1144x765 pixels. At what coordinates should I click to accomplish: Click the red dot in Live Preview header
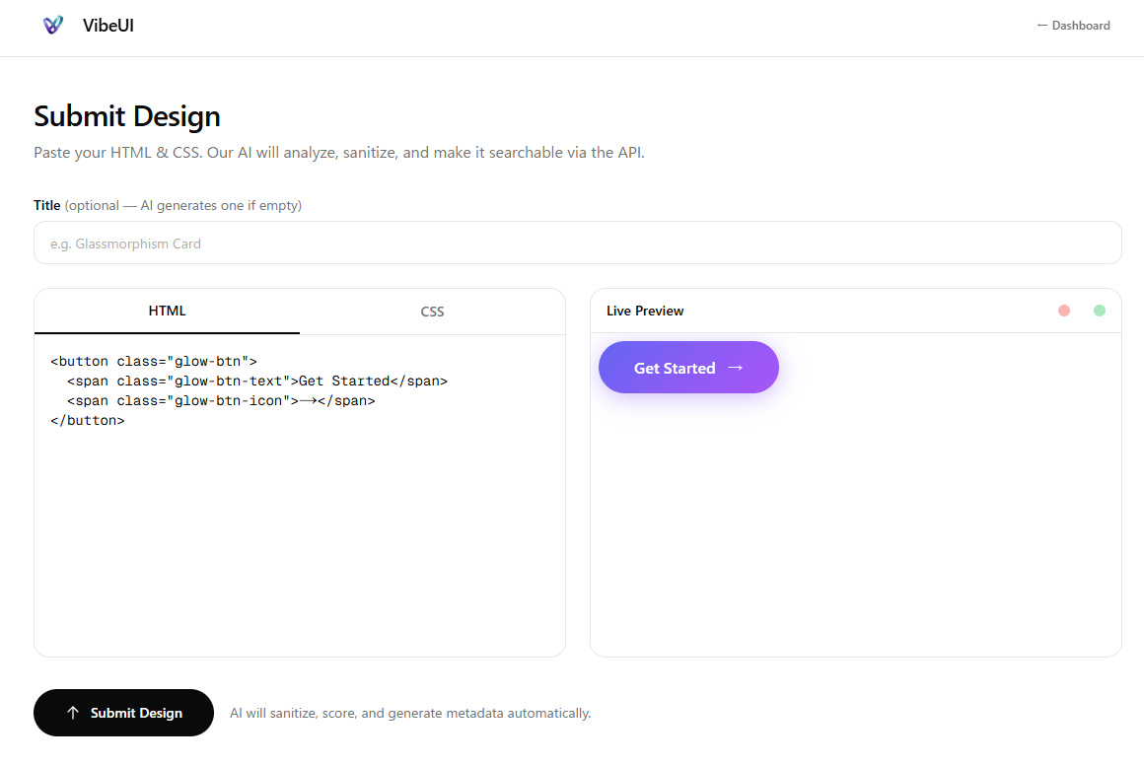point(1064,311)
